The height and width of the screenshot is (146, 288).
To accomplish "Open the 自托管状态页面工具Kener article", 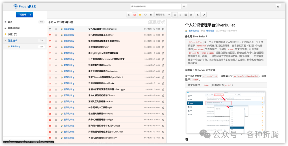I will (101, 35).
